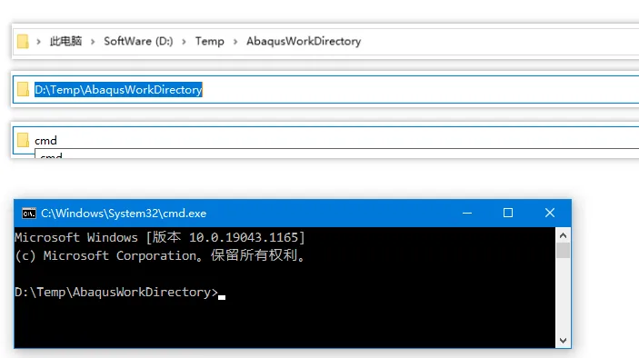Close the cmd.exe window
The image size is (639, 358).
[x=550, y=213]
